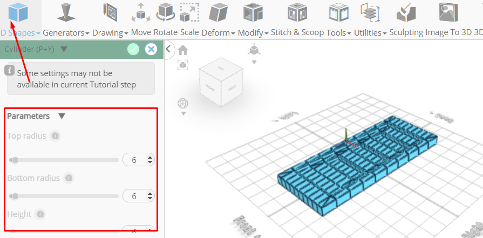Viewport: 483px width, 238px height.
Task: Collapse the Parameters section triangle
Action: 62,116
